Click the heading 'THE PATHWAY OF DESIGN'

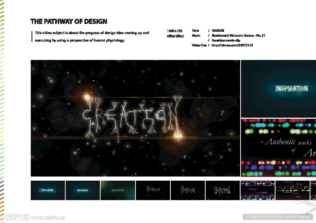69,22
